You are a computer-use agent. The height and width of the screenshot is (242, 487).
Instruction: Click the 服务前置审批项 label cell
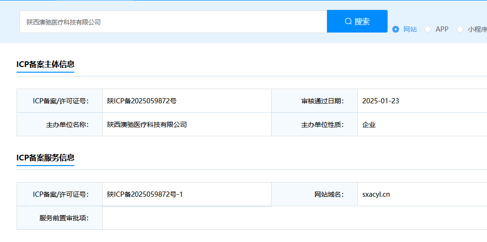60,218
